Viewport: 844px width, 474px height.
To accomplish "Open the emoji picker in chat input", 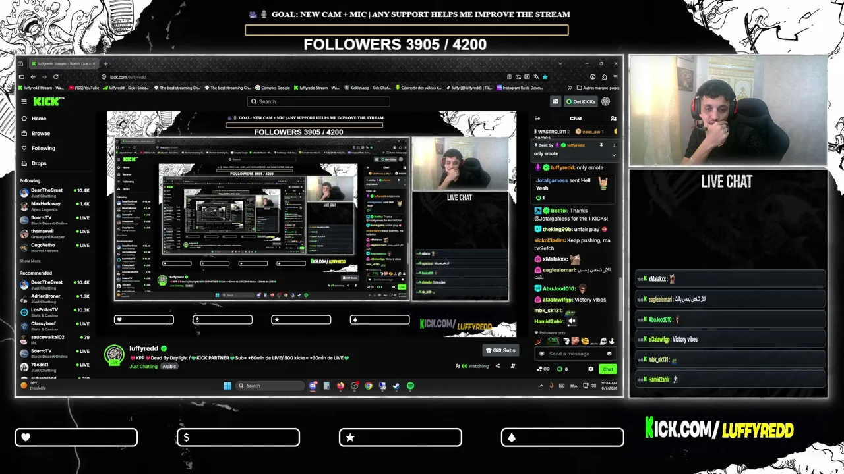I will pyautogui.click(x=609, y=354).
